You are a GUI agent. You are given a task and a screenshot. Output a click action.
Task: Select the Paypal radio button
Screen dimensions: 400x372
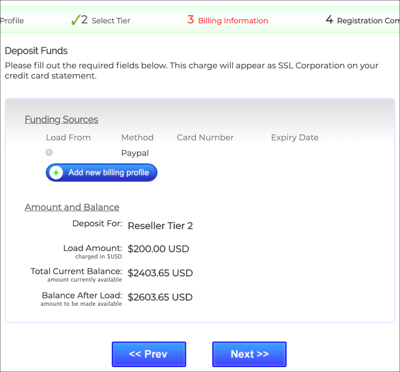(x=49, y=153)
